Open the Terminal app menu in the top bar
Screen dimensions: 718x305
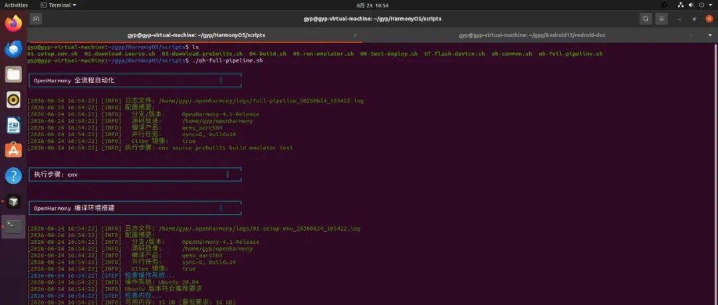(58, 5)
